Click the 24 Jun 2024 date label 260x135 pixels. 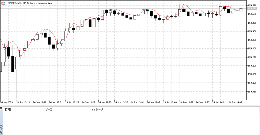tap(6, 102)
